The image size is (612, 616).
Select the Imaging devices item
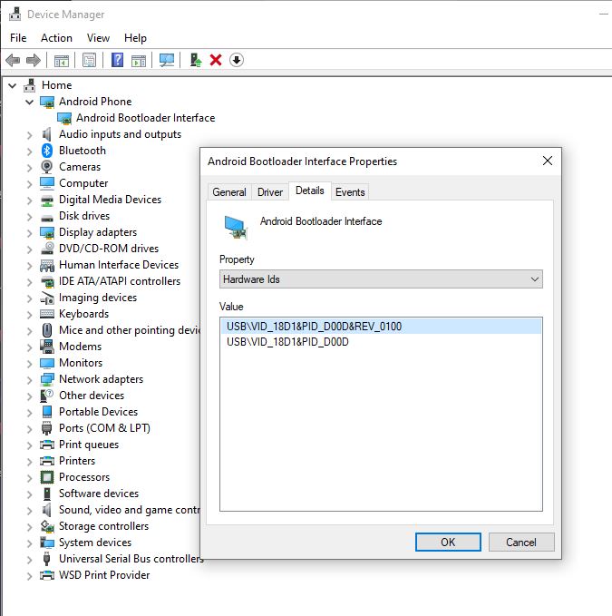[98, 298]
